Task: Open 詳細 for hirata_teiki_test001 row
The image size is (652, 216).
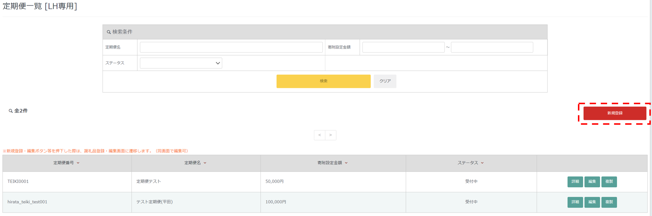Action: pos(575,202)
